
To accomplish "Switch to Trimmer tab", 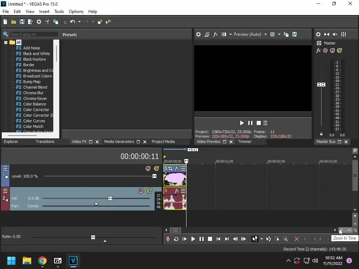I will (244, 142).
